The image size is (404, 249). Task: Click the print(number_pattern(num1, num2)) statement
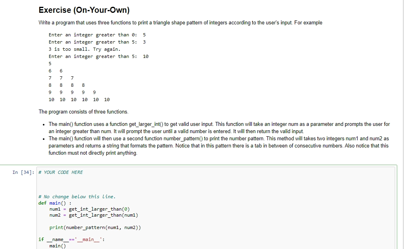(x=95, y=227)
